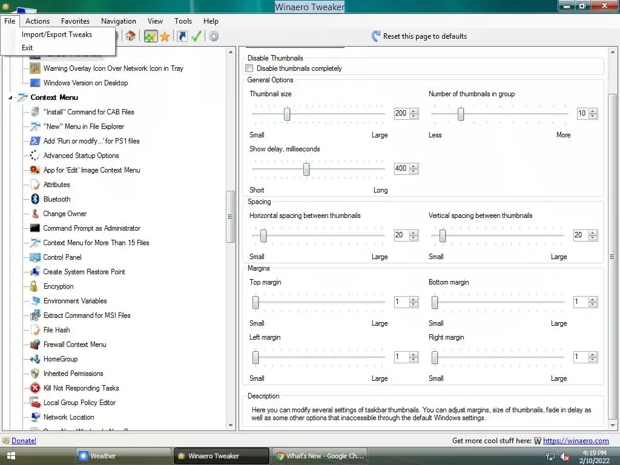Collapse the Context Menu tree category
The image size is (620, 465).
11,97
